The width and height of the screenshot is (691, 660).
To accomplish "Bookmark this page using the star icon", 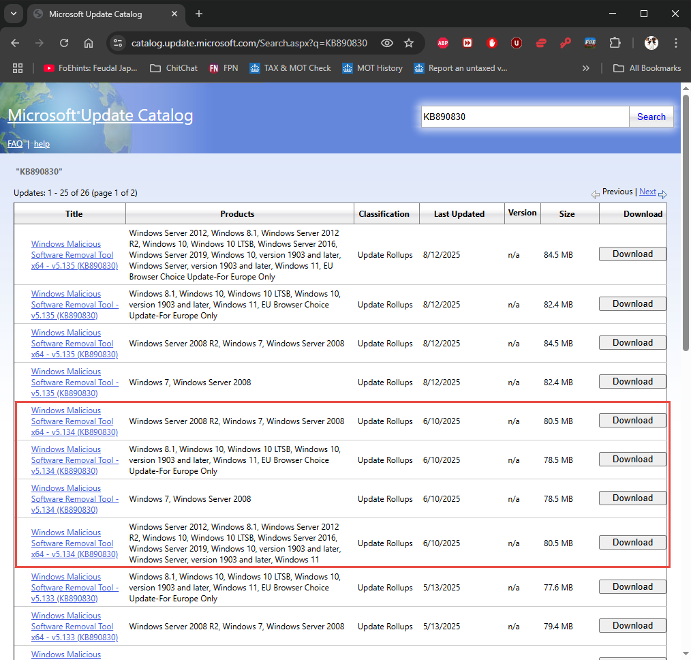I will tap(409, 43).
